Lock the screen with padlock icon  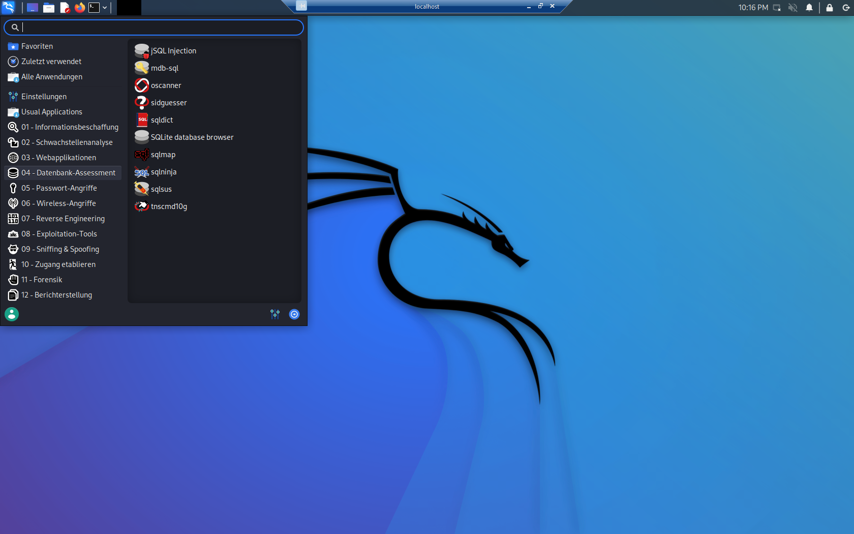tap(830, 8)
